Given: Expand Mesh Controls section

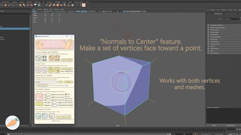Looking at the screenshot, I should (224, 30).
